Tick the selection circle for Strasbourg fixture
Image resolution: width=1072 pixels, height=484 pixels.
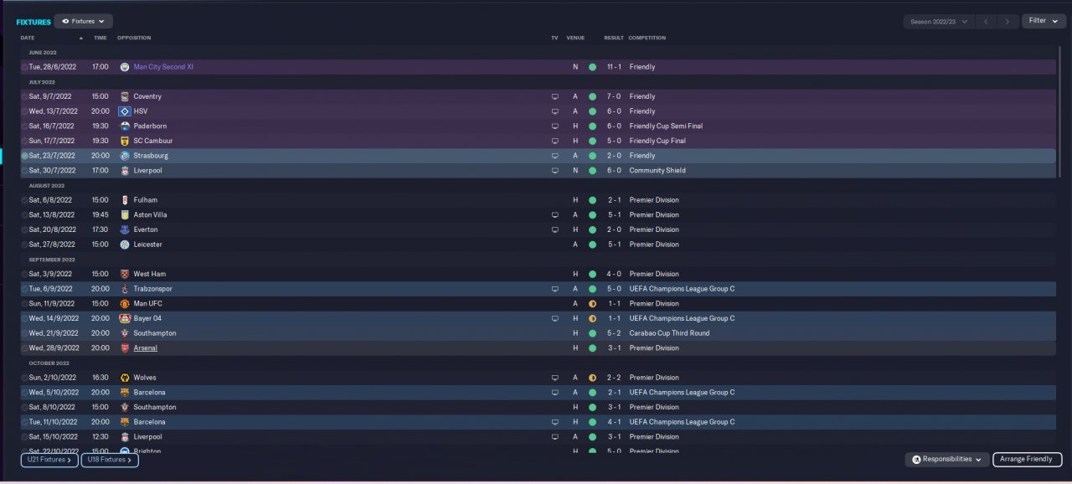tap(24, 156)
